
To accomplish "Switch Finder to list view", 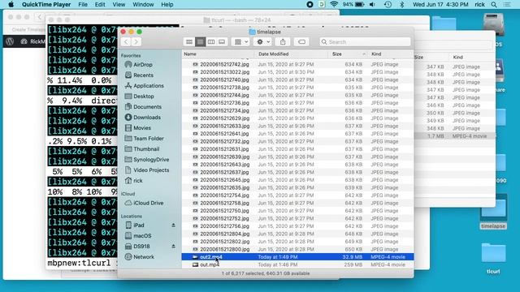I will tap(200, 41).
